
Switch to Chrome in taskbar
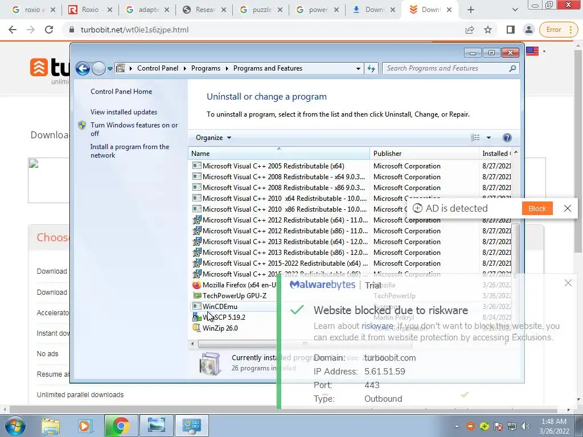[121, 426]
